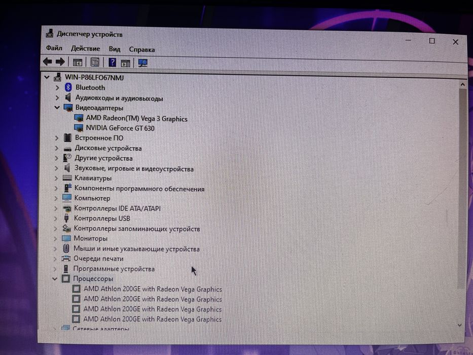Expand the Клавиатуры category
The height and width of the screenshot is (355, 473).
point(56,178)
